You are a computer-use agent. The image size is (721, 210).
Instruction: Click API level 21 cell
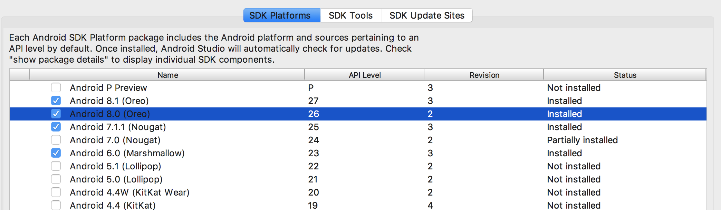pyautogui.click(x=313, y=179)
